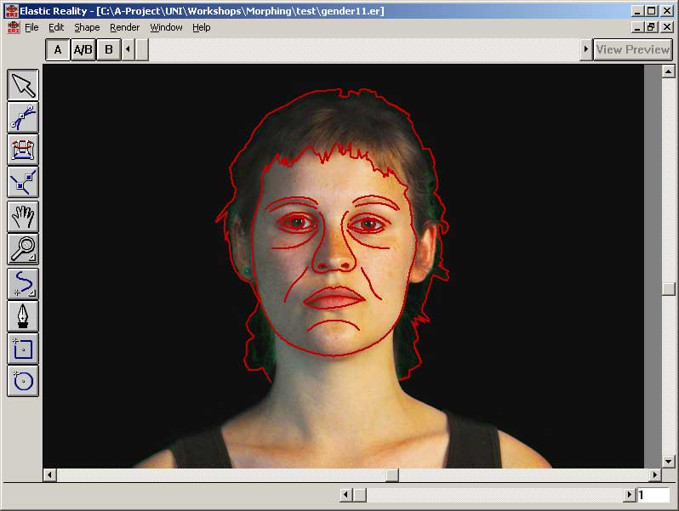Select the bounding box transform tool
The width and height of the screenshot is (679, 511).
tap(23, 150)
